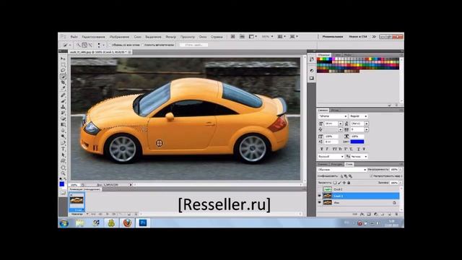Viewport: 462px width, 260px height.
Task: Create new adjustment layer icon in Layers panel
Action: pos(375,214)
